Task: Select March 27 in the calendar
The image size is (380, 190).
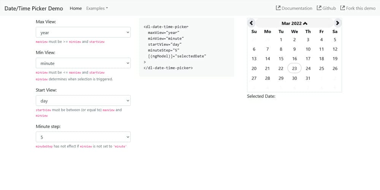Action: point(254,78)
